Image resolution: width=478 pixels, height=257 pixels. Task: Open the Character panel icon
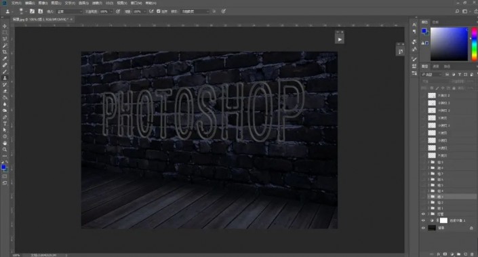[x=414, y=24]
